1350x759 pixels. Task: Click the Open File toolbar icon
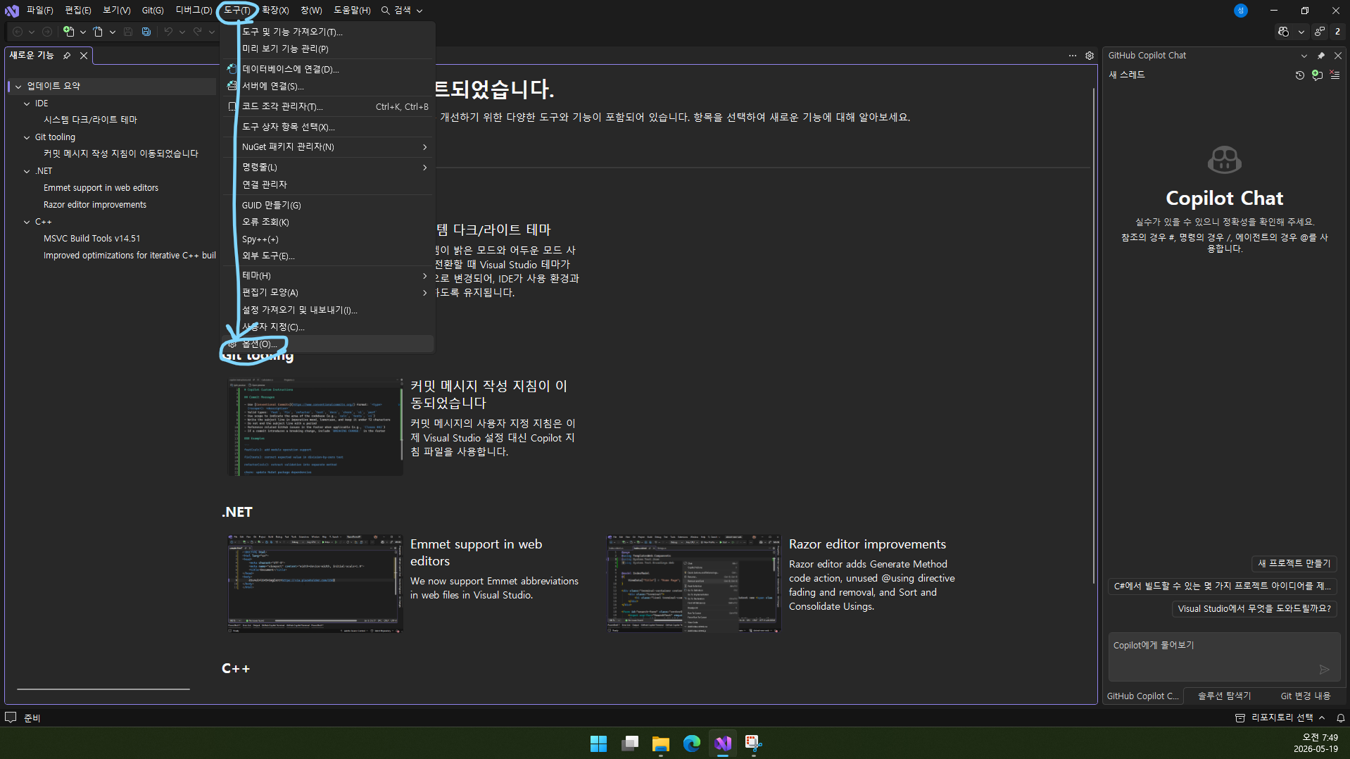point(98,32)
